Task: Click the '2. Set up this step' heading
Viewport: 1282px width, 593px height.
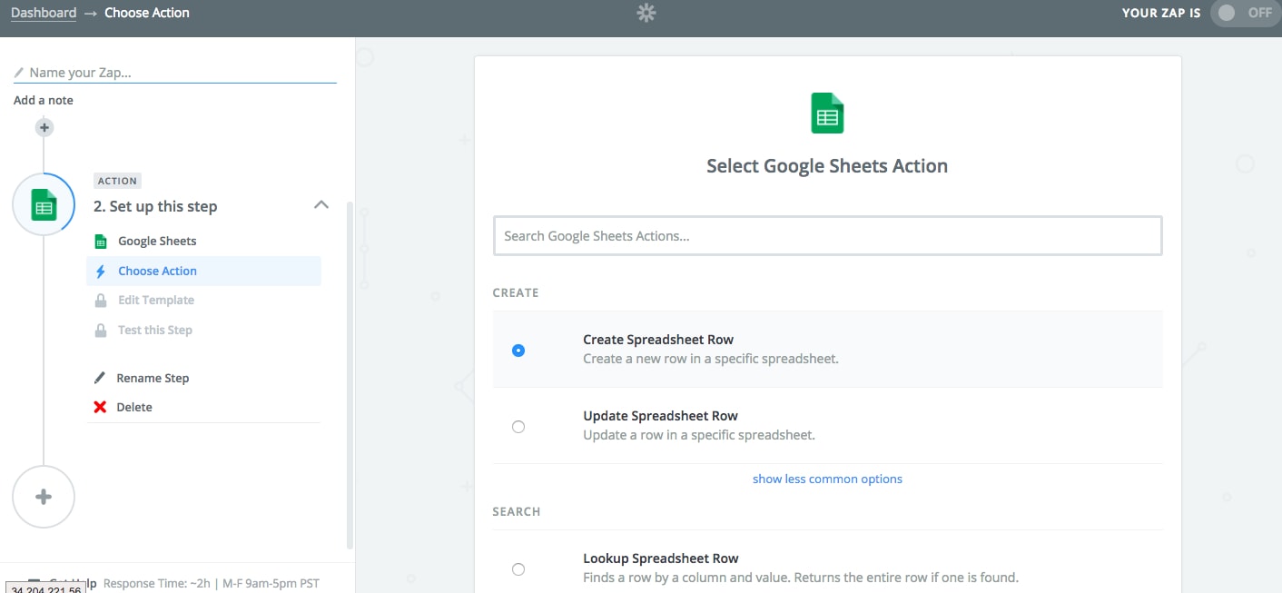Action: [155, 206]
